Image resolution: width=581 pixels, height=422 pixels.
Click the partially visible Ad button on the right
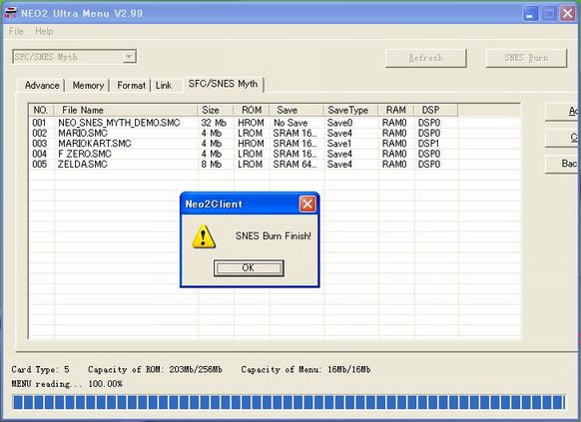tap(561, 112)
